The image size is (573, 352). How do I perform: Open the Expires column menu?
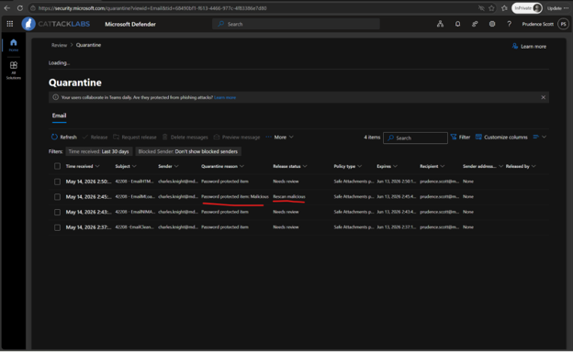click(x=387, y=166)
